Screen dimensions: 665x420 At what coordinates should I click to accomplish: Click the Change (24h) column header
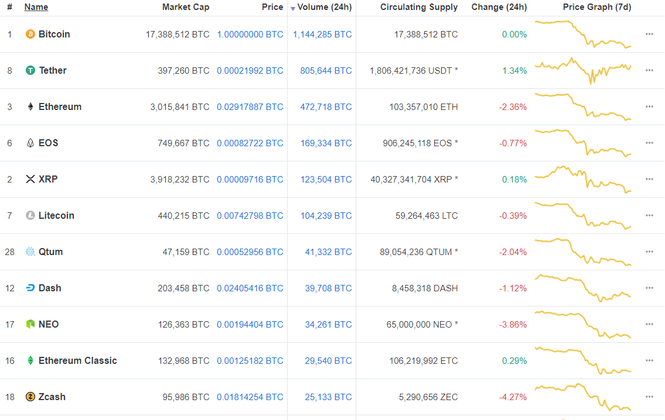[x=499, y=7]
